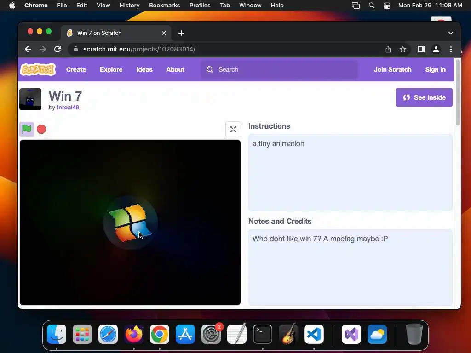Open Terminal from the Dock

[263, 334]
